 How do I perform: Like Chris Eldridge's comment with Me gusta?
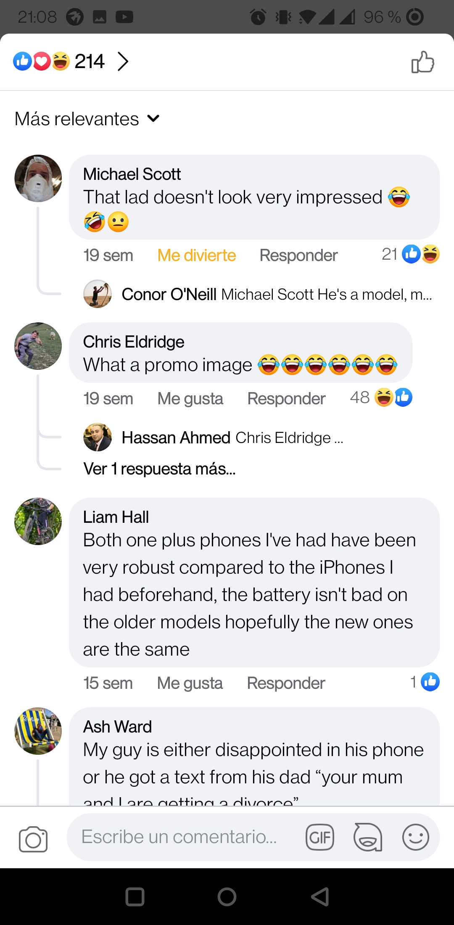tap(190, 399)
